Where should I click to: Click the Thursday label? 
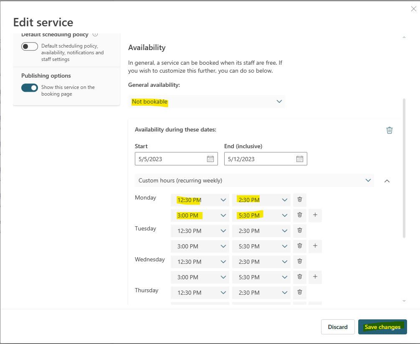(x=147, y=291)
